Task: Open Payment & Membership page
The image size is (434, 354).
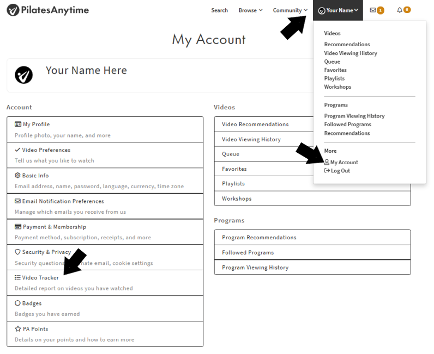Action: pyautogui.click(x=105, y=232)
